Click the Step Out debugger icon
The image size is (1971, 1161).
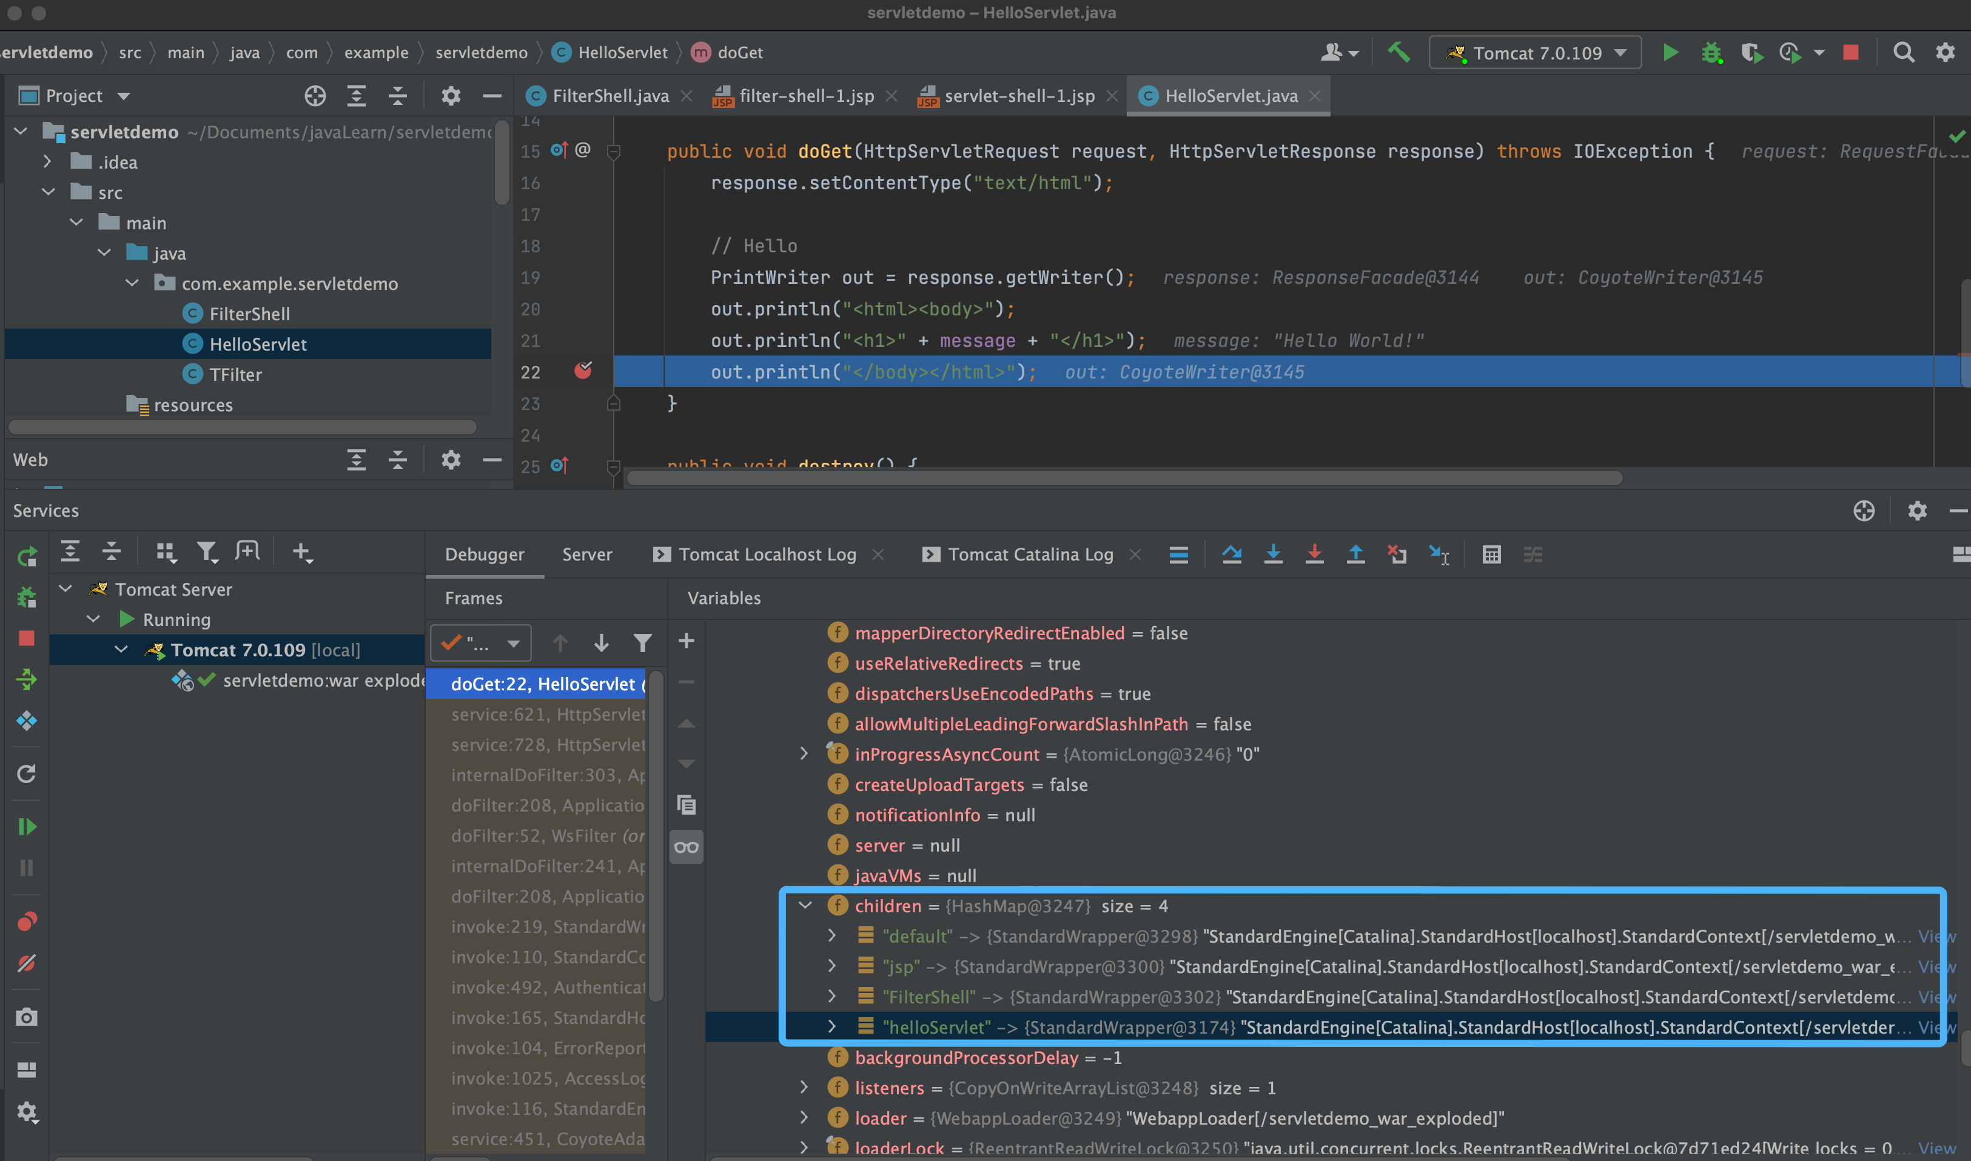(x=1355, y=554)
